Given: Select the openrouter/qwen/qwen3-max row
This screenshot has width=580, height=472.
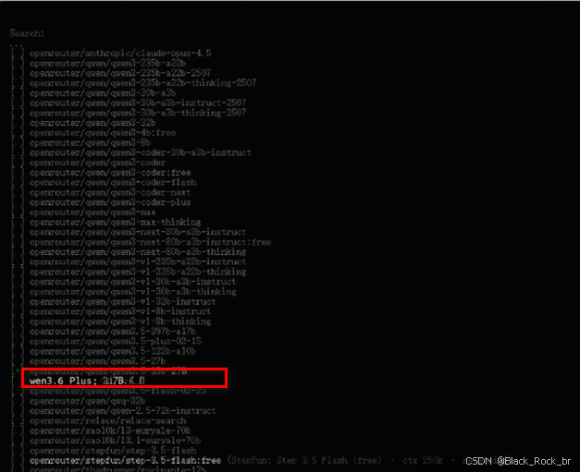Looking at the screenshot, I should tap(93, 212).
